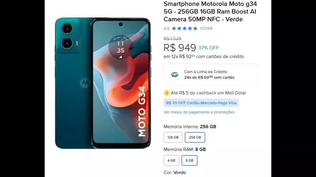Click R$ 70 OFF Cartão Mercado Pago Visa
The width and height of the screenshot is (316, 177).
(x=201, y=103)
